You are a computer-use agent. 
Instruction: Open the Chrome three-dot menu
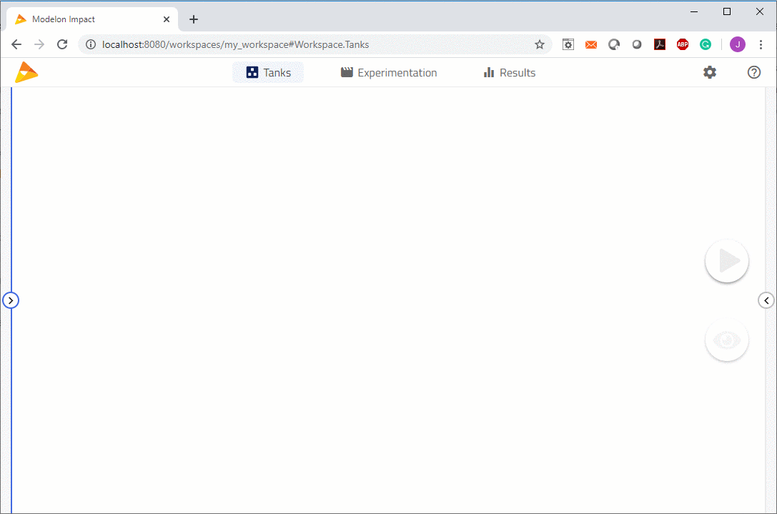coord(761,44)
